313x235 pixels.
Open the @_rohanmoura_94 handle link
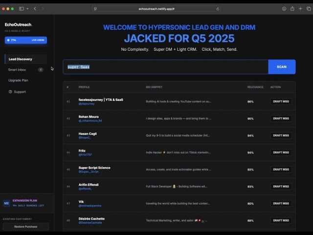tap(90, 121)
